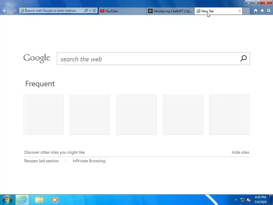Open the Windows Start menu

7,200
